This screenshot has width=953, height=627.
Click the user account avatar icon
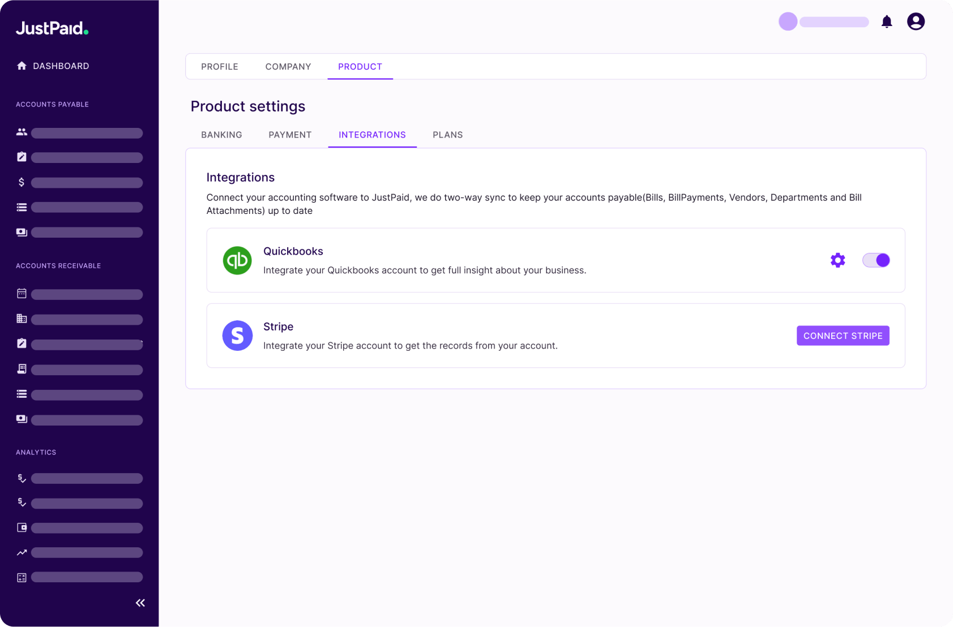click(916, 22)
